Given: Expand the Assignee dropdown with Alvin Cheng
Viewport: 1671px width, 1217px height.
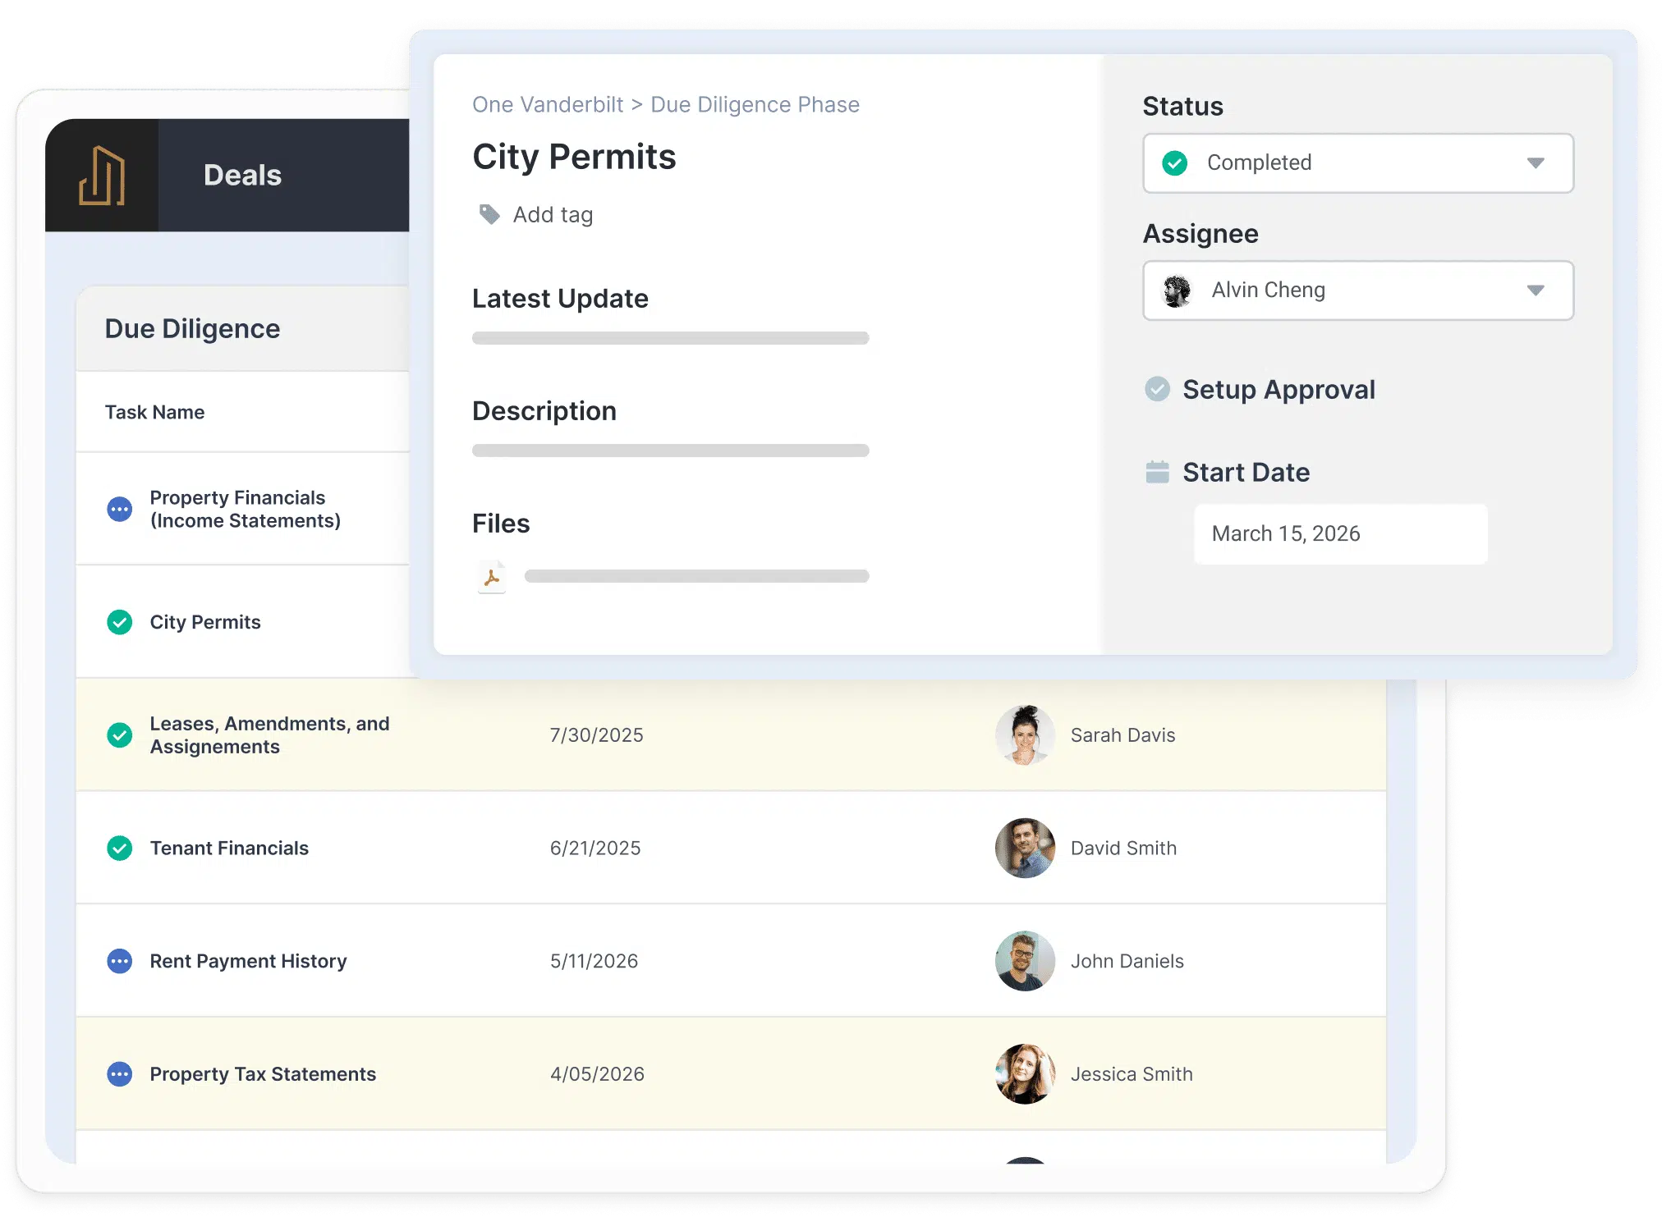Looking at the screenshot, I should coord(1358,291).
